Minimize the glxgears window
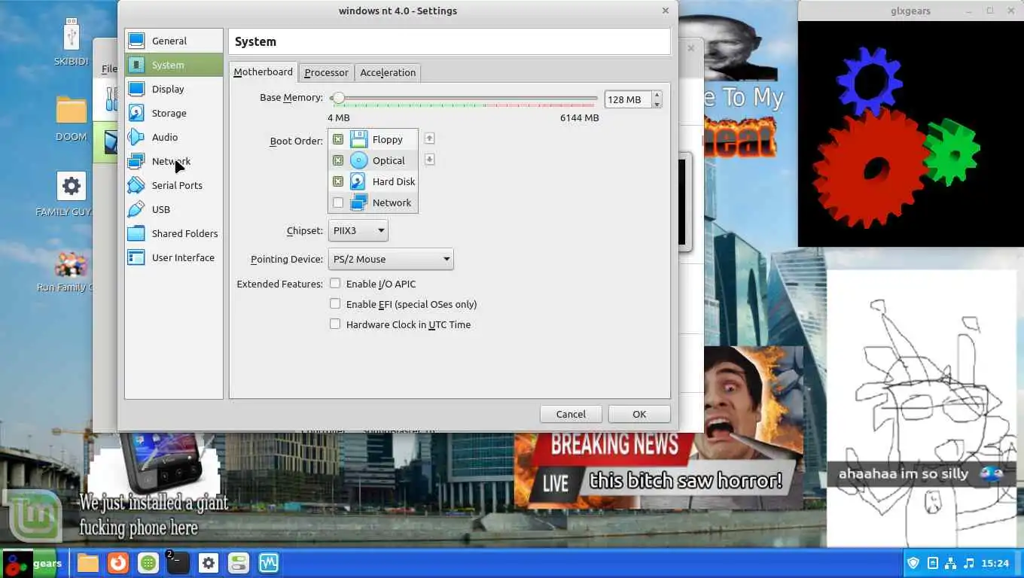Screen dimensions: 1024x578 (968, 11)
